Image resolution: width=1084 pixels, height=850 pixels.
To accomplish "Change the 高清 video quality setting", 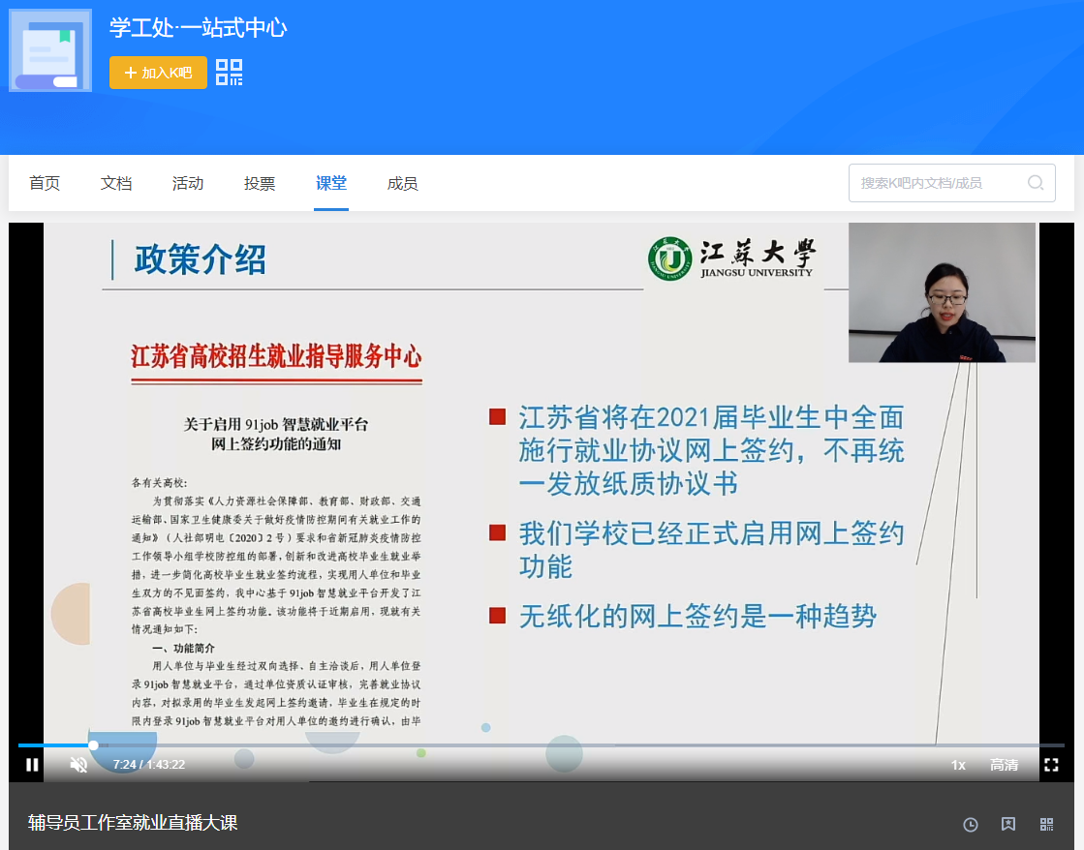I will click(x=1004, y=765).
